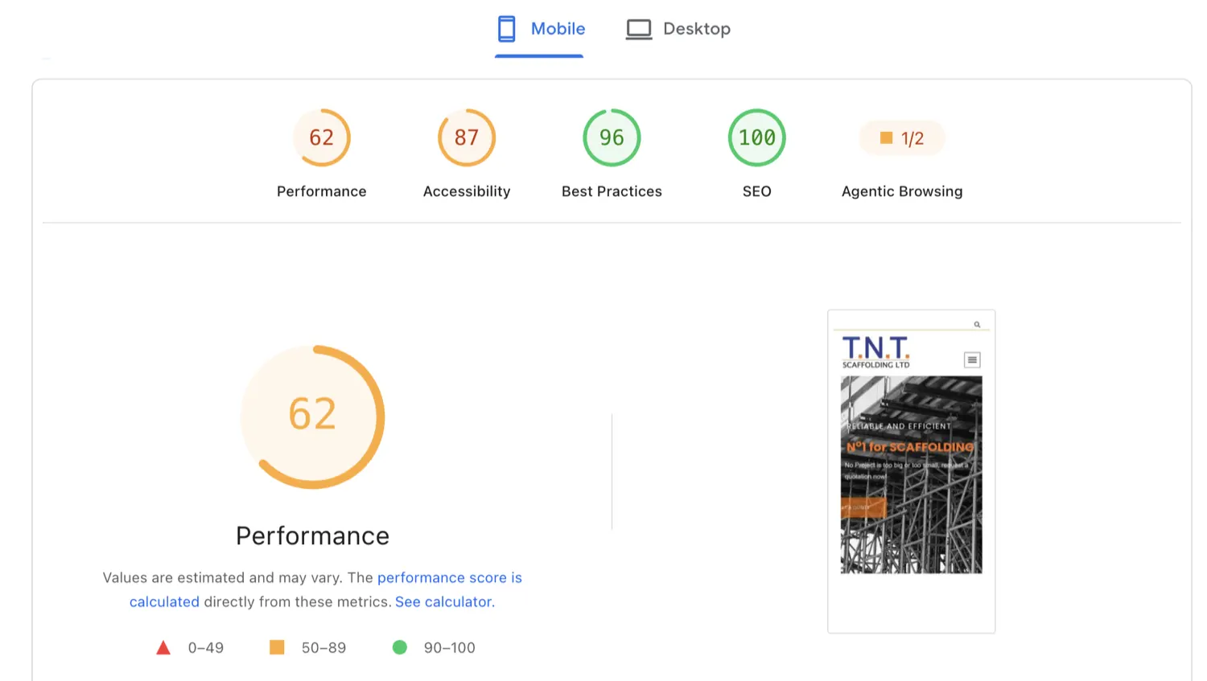Follow the 'performance score is calculated' link
This screenshot has width=1207, height=681.
pyautogui.click(x=449, y=578)
